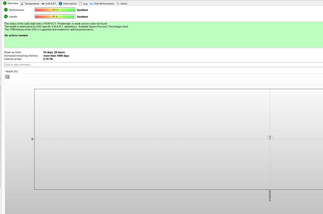Click the TRIM feature status line
The height and width of the screenshot is (214, 323).
pyautogui.click(x=49, y=30)
